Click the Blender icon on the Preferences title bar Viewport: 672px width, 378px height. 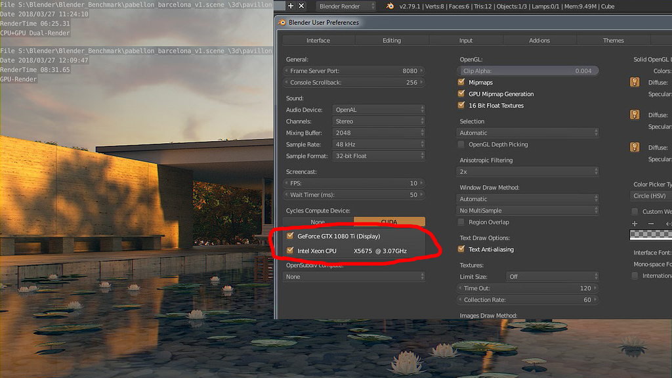[x=283, y=22]
